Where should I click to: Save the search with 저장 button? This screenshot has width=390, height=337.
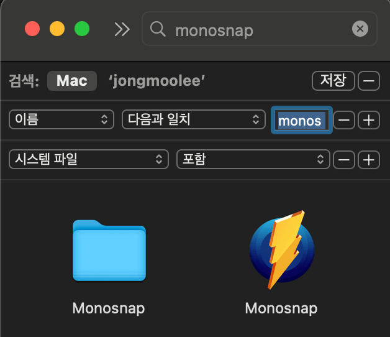coord(333,81)
